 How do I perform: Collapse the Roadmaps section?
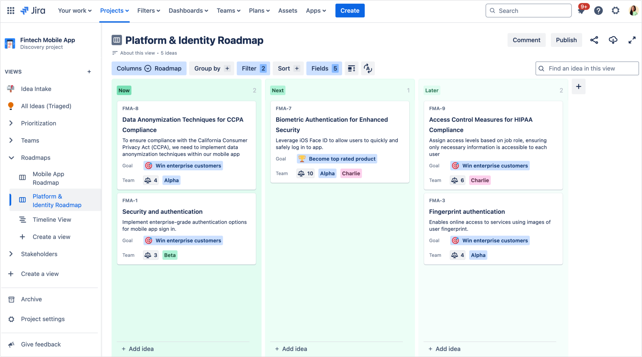(11, 158)
